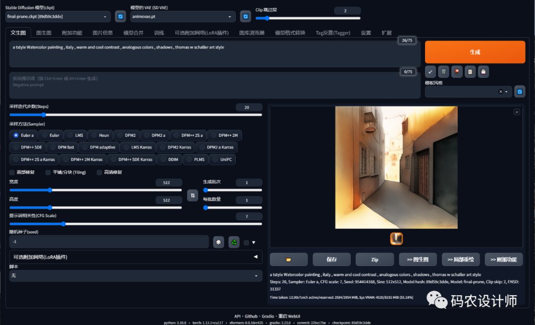Open the 脚本 script dropdown
The height and width of the screenshot is (325, 535).
pyautogui.click(x=136, y=275)
